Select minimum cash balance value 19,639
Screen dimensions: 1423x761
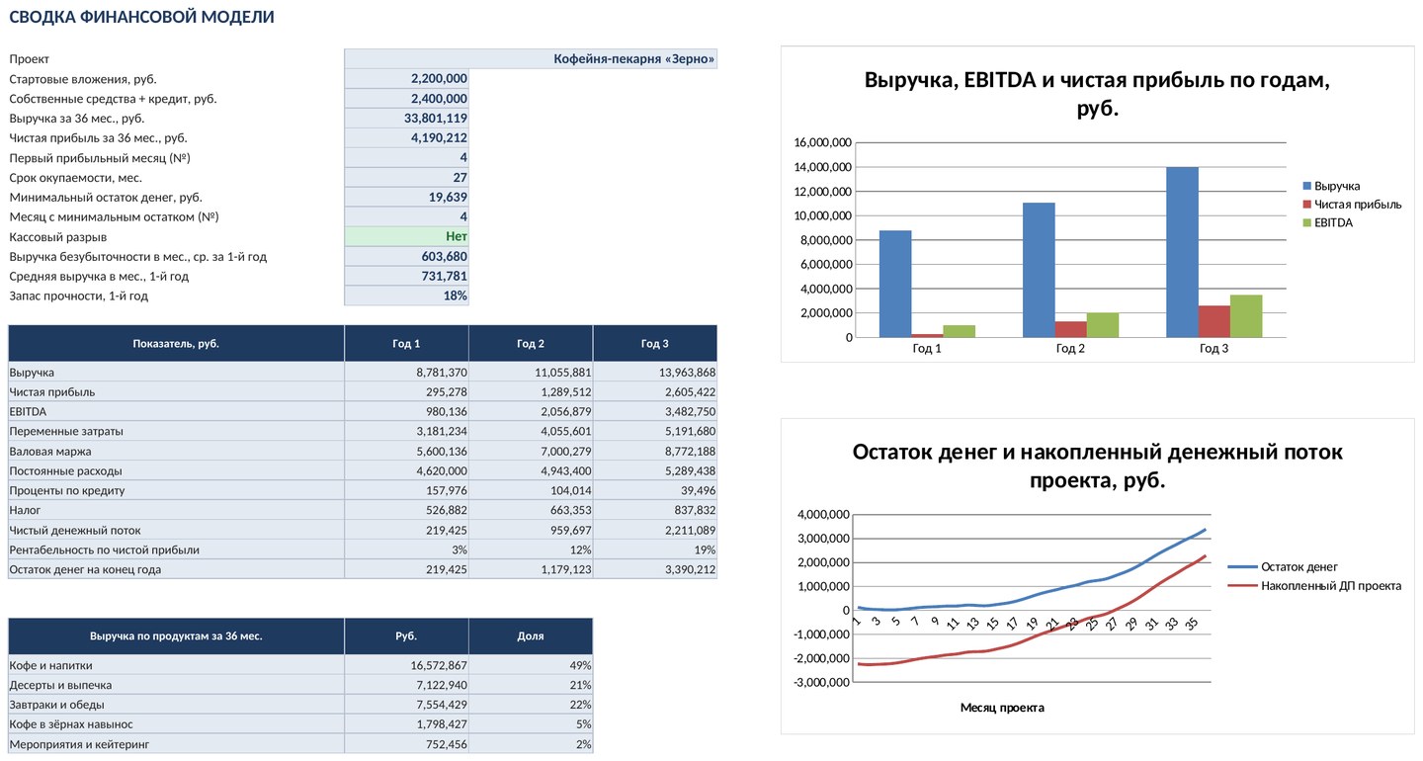tap(407, 198)
